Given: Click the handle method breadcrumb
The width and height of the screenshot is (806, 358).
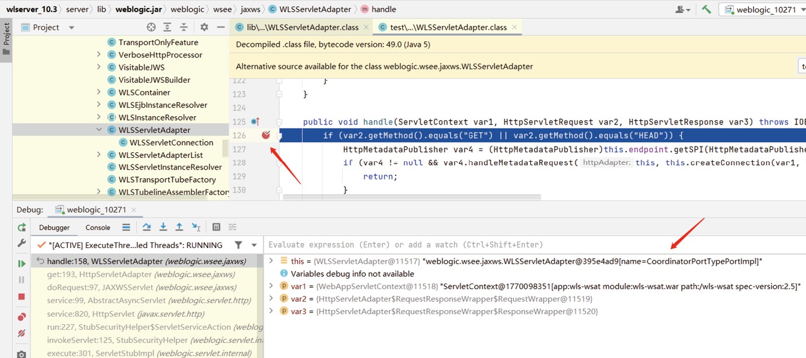Looking at the screenshot, I should click(x=378, y=9).
